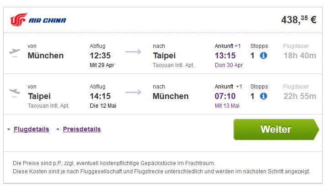Click the arrow between München and Taipei
This screenshot has height=187, width=328.
133,52
